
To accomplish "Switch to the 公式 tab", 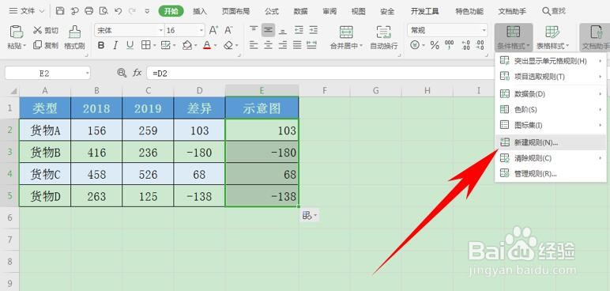I will [272, 11].
